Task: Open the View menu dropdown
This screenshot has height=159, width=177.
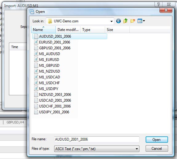Action: point(141,21)
